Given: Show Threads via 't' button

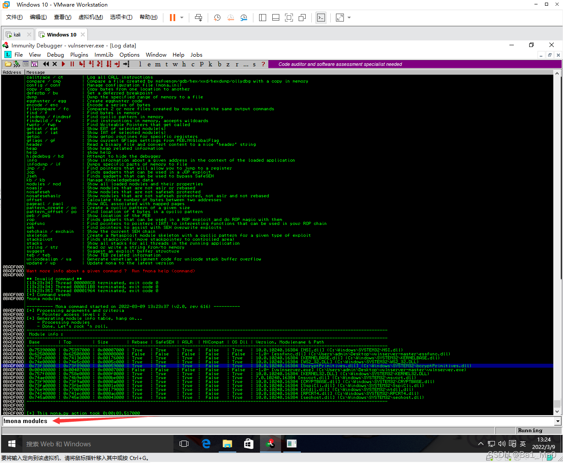Looking at the screenshot, I should [166, 64].
